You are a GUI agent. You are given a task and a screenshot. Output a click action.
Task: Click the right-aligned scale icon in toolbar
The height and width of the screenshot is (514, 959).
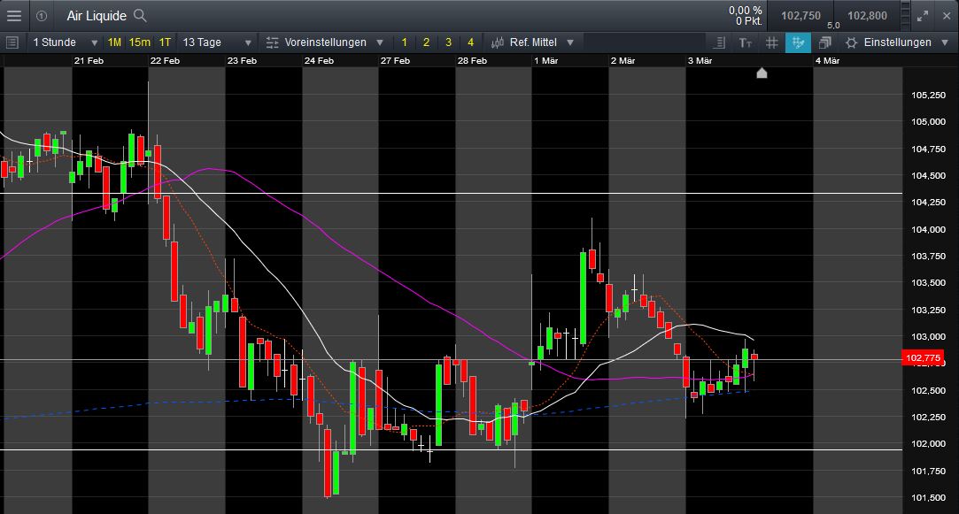[719, 42]
